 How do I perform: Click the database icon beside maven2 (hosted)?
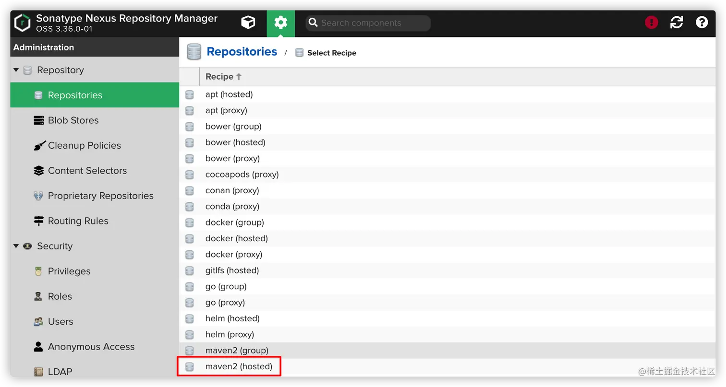190,367
